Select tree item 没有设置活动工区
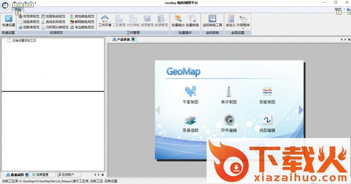351x184 pixels. point(24,41)
